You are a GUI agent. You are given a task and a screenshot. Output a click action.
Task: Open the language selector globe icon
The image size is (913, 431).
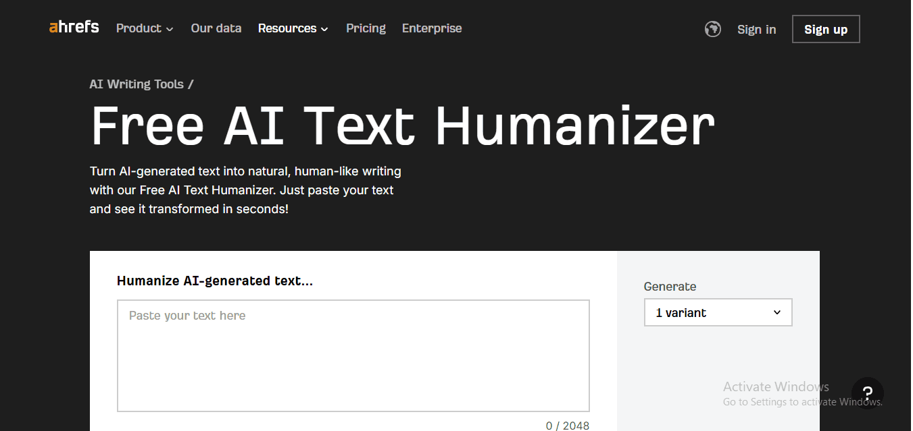click(712, 29)
